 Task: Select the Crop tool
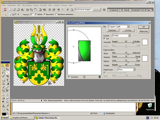coord(7,76)
